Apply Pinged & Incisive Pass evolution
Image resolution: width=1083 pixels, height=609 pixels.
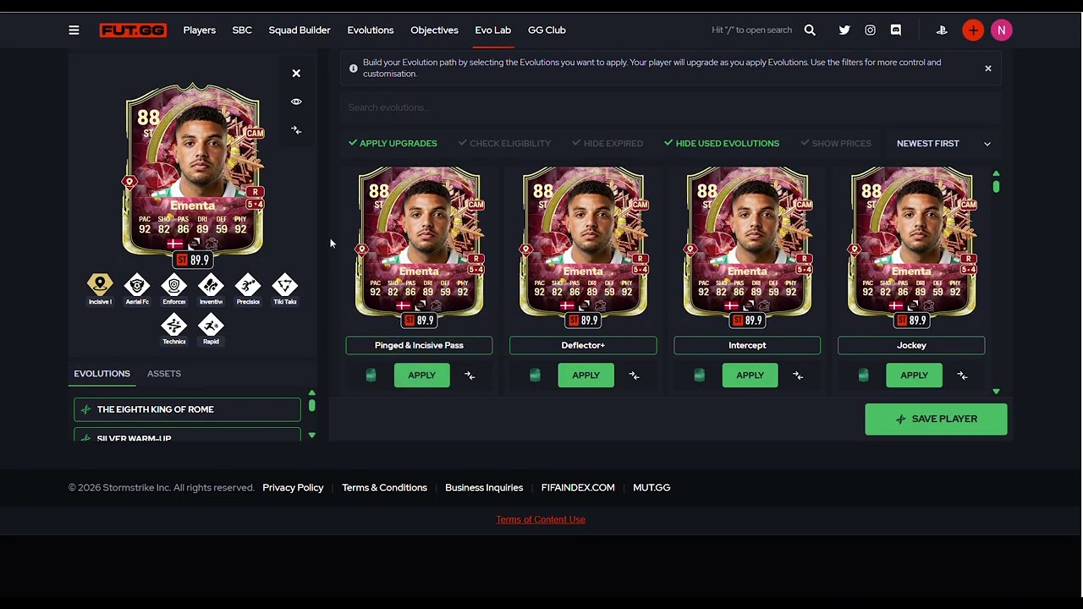(x=421, y=376)
